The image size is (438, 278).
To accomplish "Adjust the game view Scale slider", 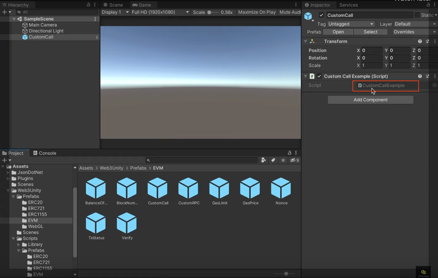I will click(209, 12).
